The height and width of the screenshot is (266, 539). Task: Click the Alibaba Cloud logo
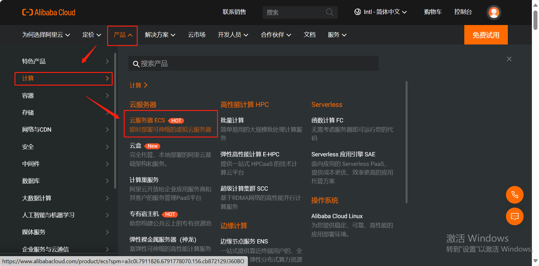pos(49,12)
